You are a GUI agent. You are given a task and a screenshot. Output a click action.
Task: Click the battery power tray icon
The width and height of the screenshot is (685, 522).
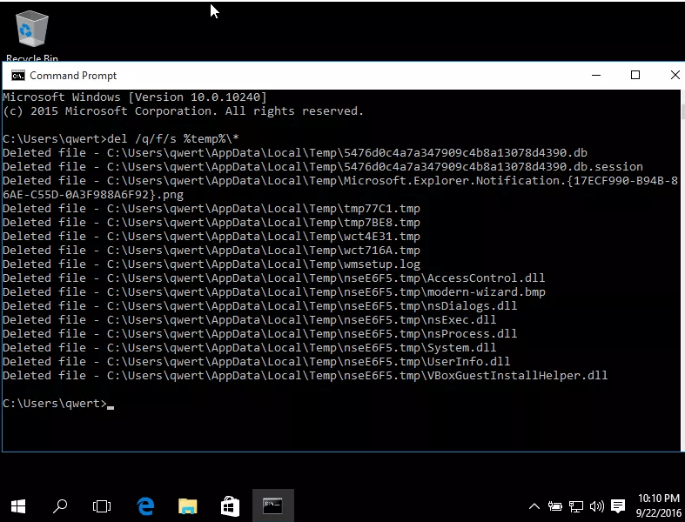556,505
